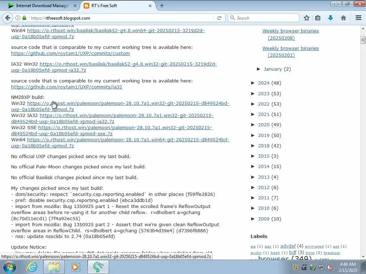Close the Internet Download Manager tab
The height and width of the screenshot is (274, 366).
75,6
